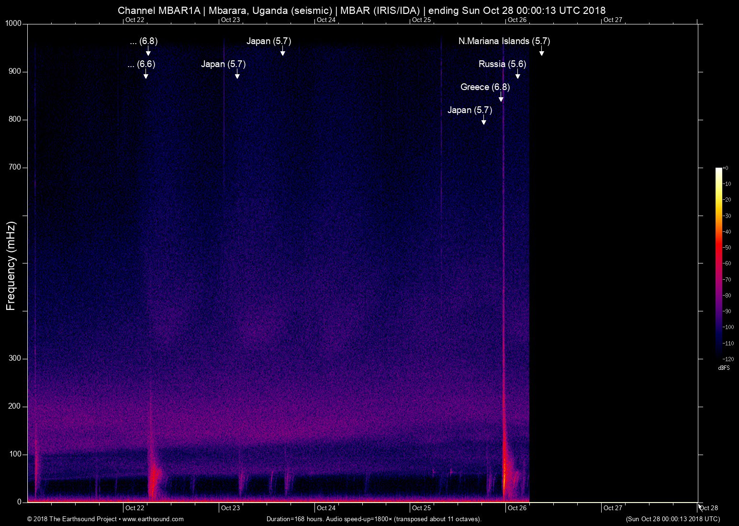This screenshot has width=739, height=526.
Task: Click the arrow beneath N.Mariana Islands (5.7)
Action: click(x=541, y=51)
